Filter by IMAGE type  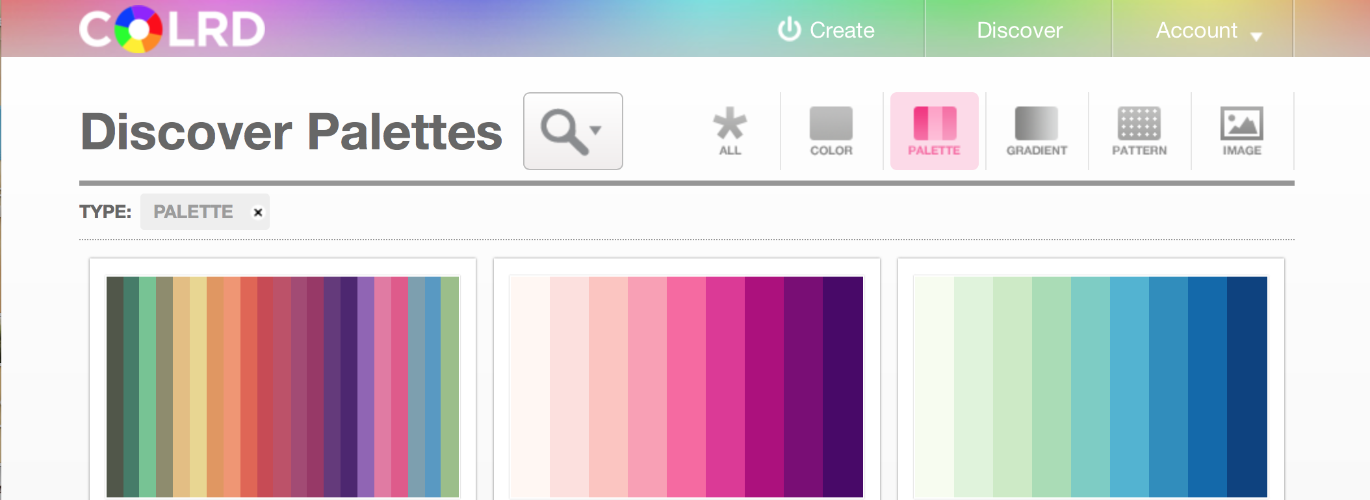click(x=1242, y=131)
